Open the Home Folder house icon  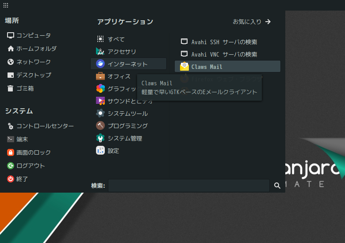tap(11, 49)
